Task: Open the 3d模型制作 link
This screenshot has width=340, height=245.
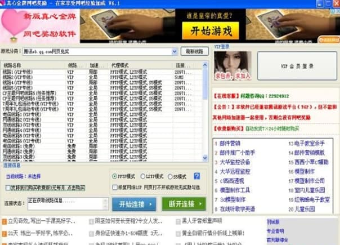Action: pyautogui.click(x=232, y=199)
